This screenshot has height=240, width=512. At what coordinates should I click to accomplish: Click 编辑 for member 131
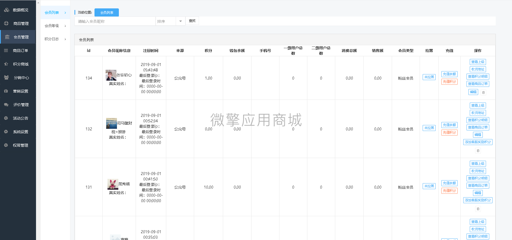tap(478, 193)
